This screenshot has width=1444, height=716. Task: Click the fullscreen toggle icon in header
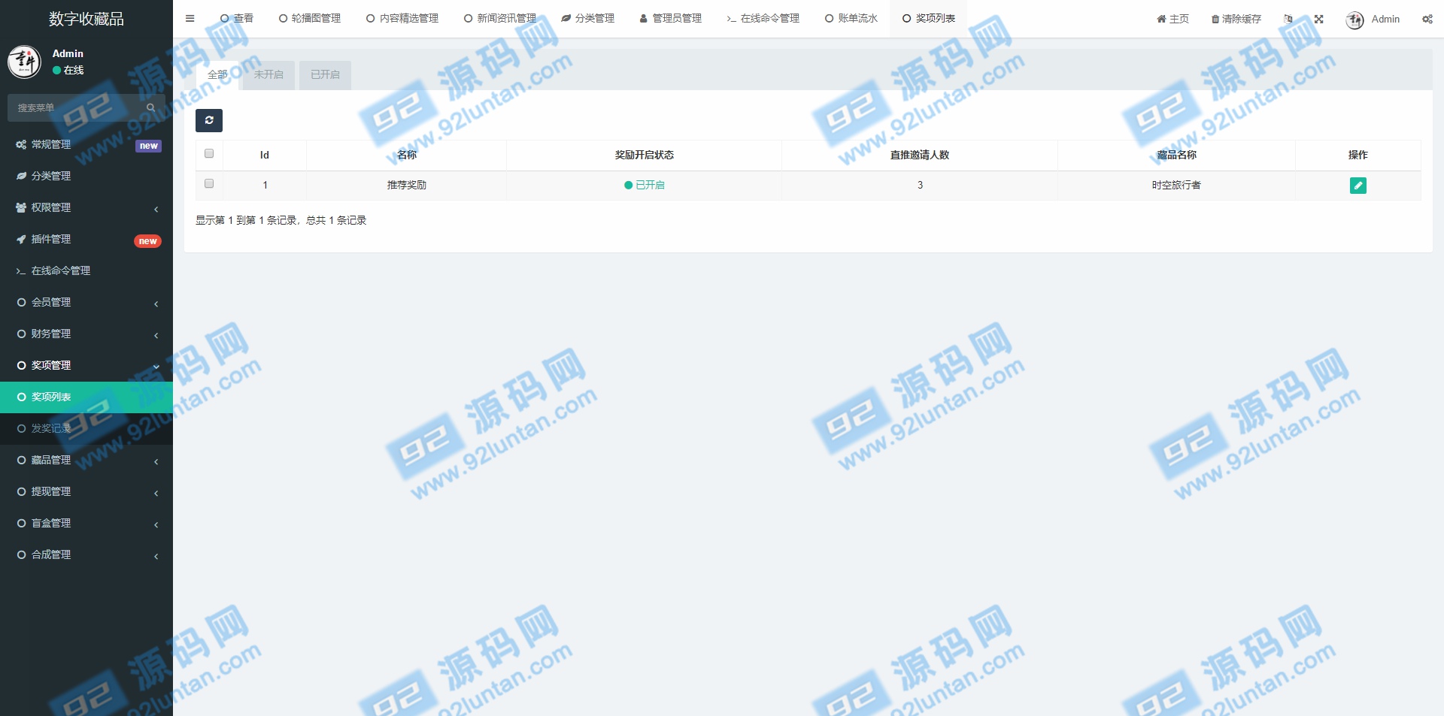click(x=1318, y=19)
